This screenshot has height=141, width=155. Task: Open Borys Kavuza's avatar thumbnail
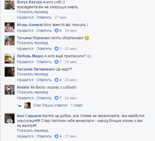[x=10, y=5]
